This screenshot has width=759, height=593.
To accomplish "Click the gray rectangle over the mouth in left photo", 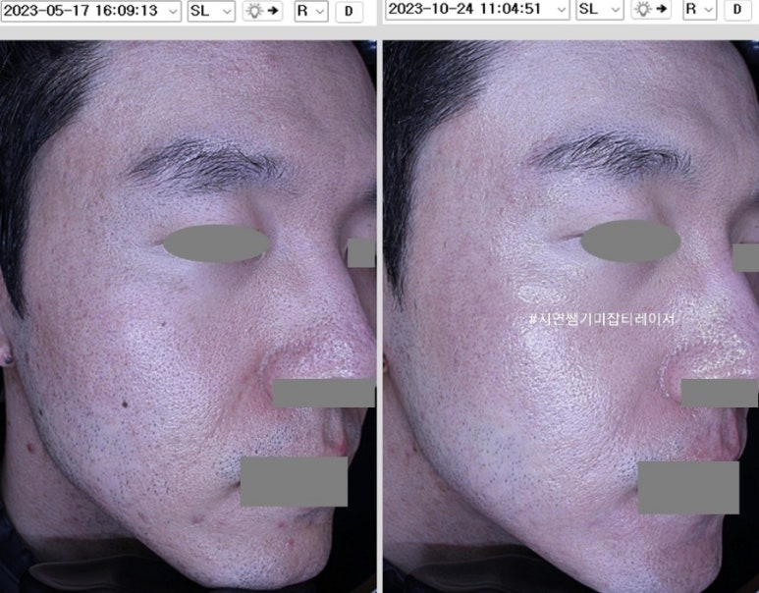I will [294, 481].
